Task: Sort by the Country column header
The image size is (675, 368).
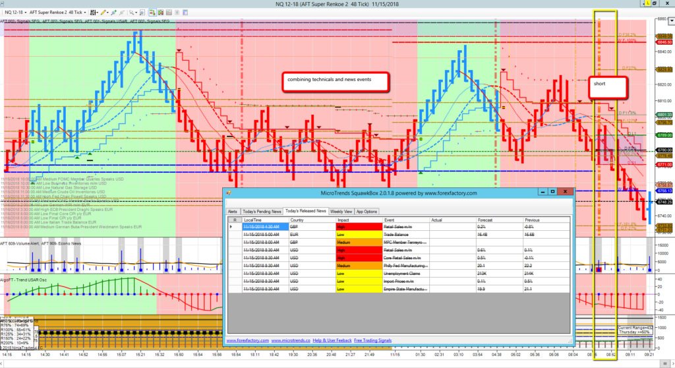Action: pyautogui.click(x=312, y=220)
